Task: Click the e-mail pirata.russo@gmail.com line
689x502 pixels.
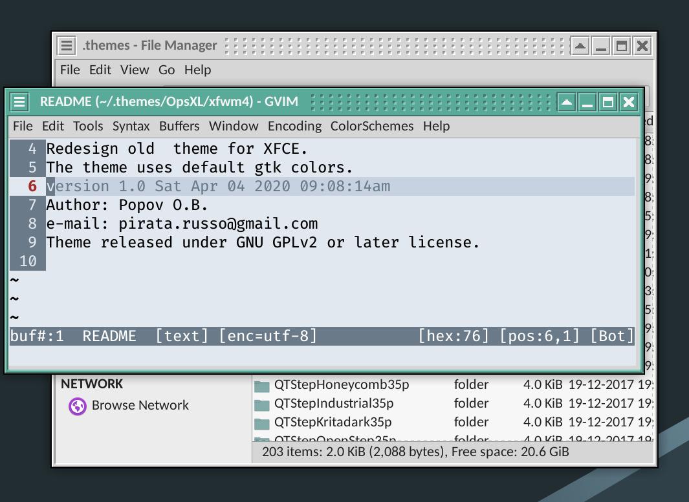Action: point(182,224)
